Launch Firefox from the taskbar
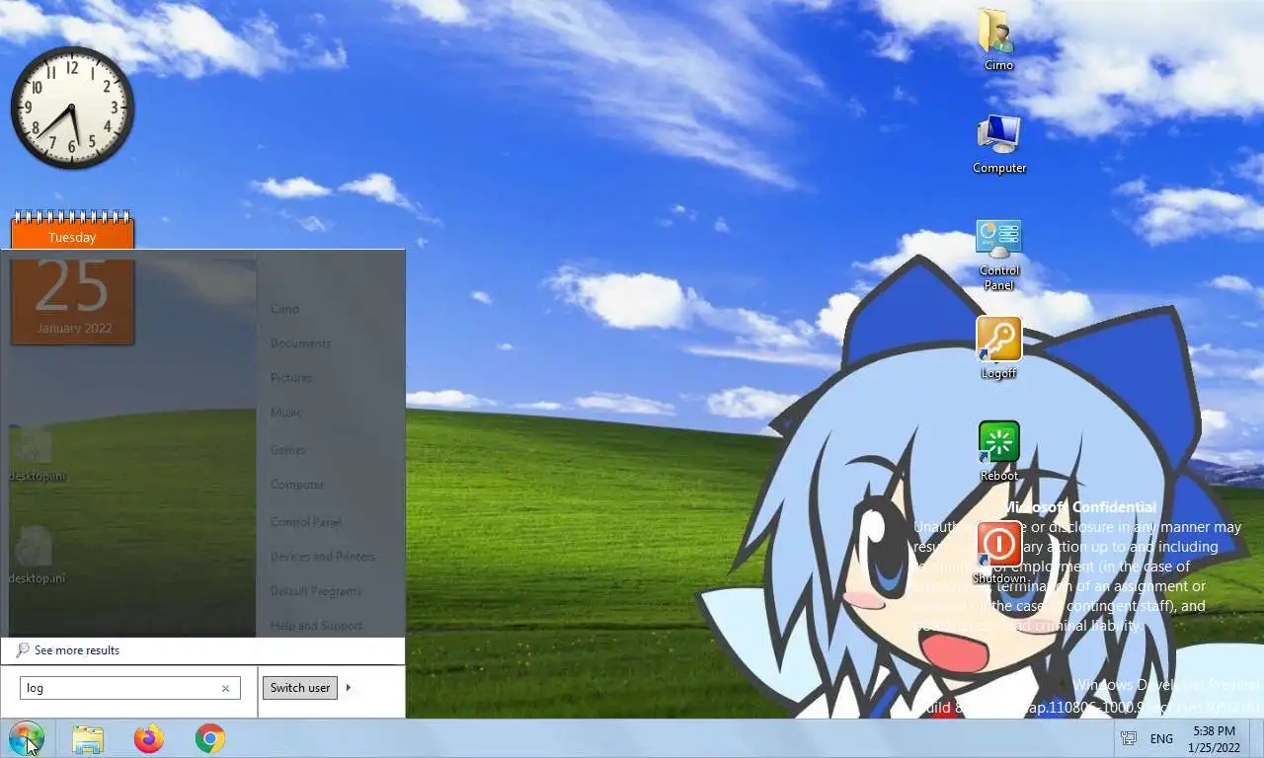1264x758 pixels. click(x=149, y=738)
